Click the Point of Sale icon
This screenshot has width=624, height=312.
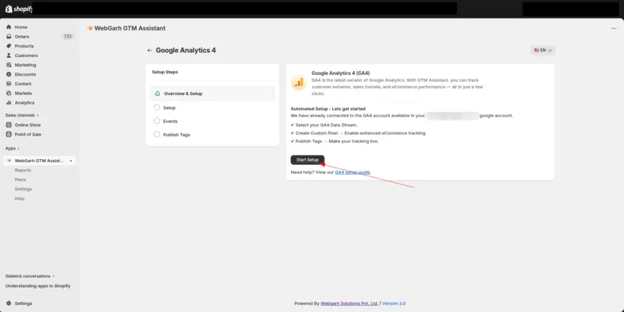click(9, 134)
